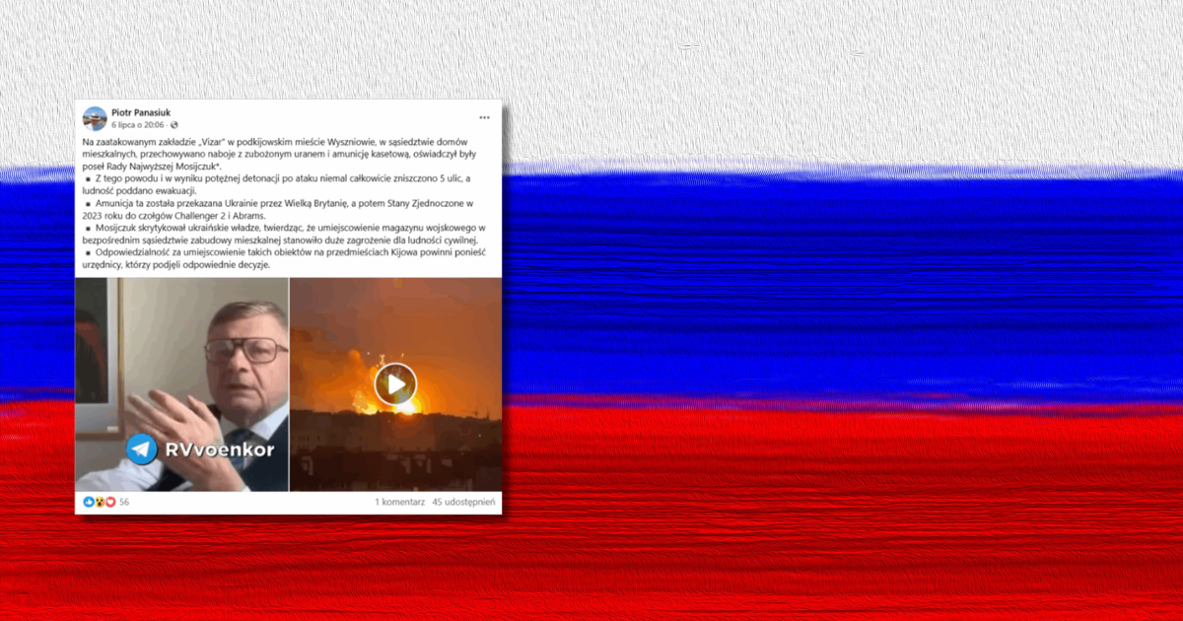
Task: Click the Telegram logo in video
Action: tap(142, 449)
